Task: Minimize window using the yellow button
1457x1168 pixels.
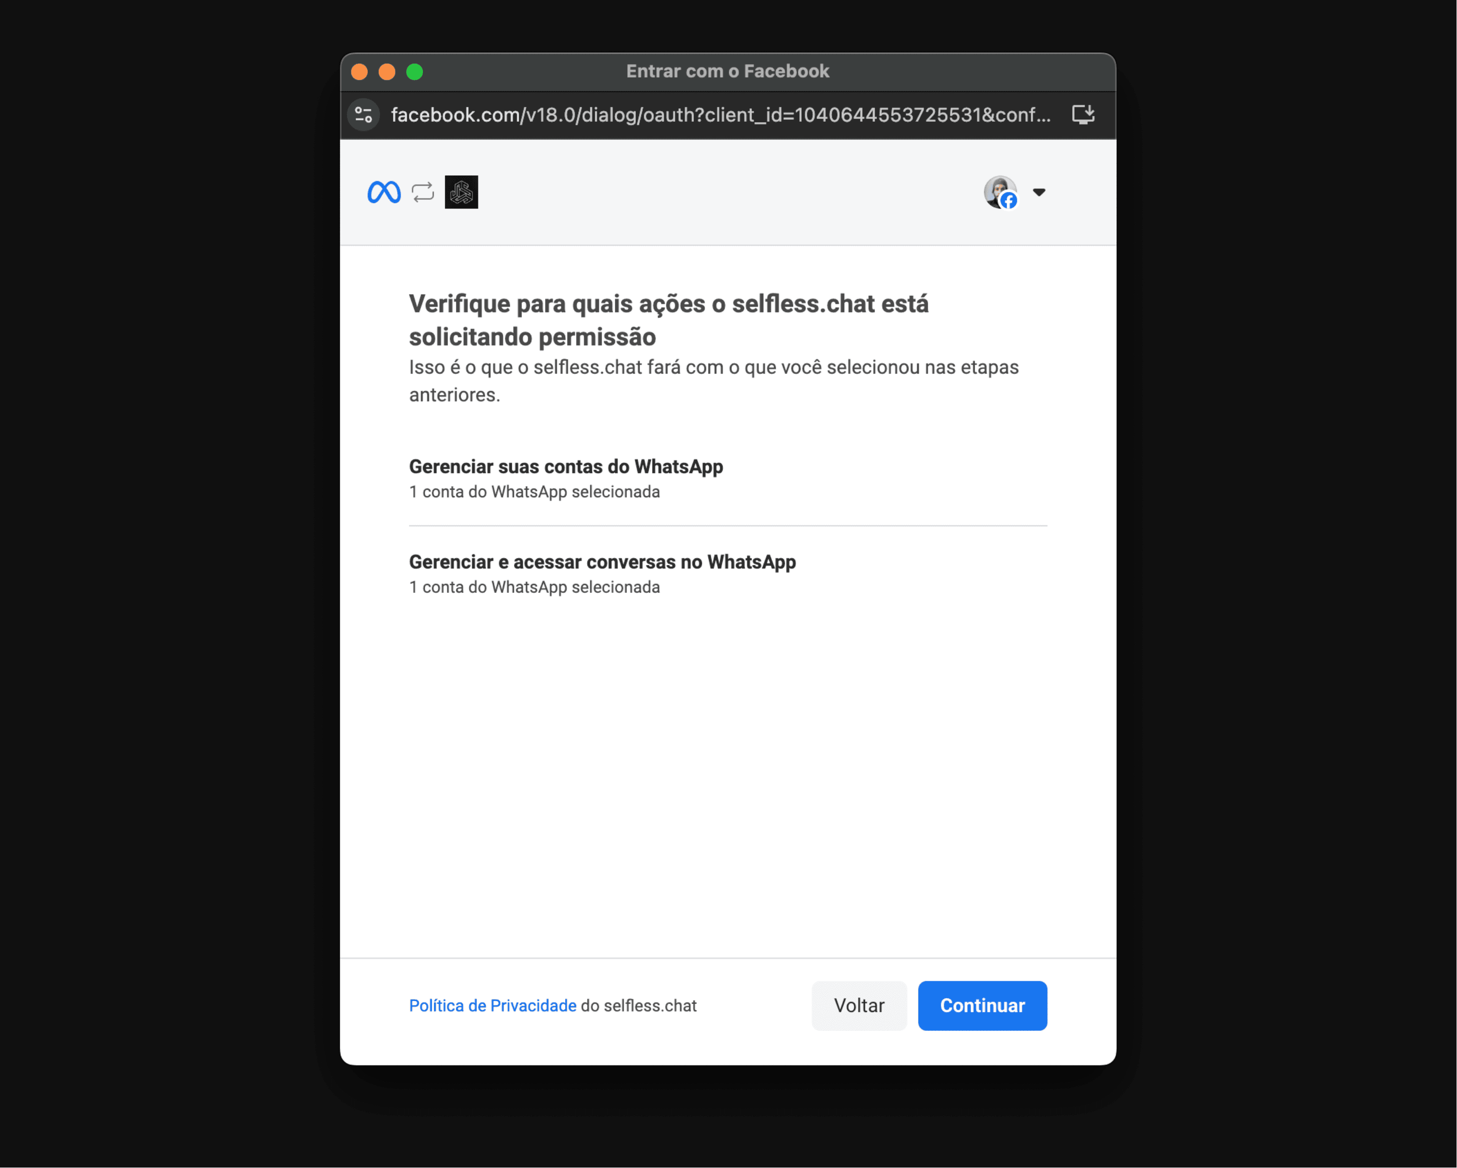Action: tap(387, 72)
